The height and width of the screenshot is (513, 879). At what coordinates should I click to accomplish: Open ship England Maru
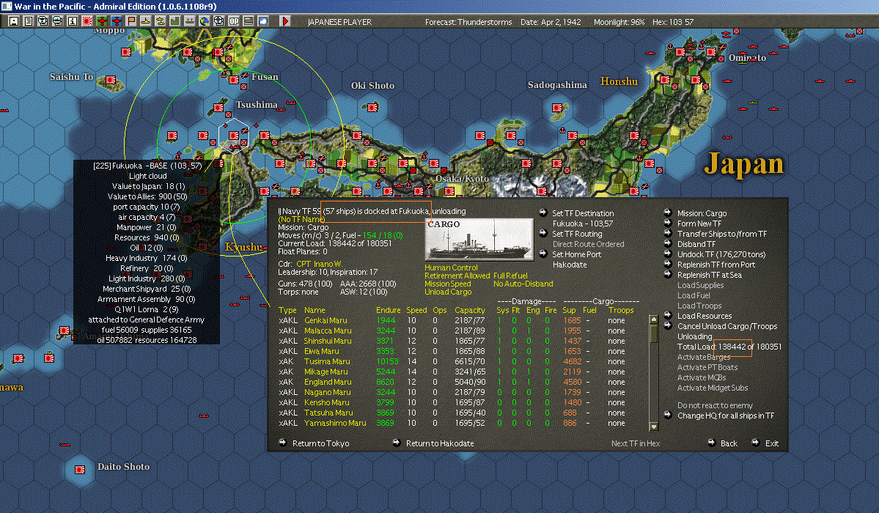(328, 382)
